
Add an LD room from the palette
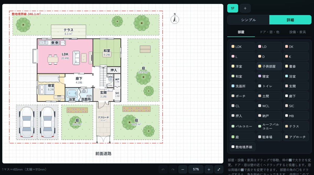(x=269, y=46)
